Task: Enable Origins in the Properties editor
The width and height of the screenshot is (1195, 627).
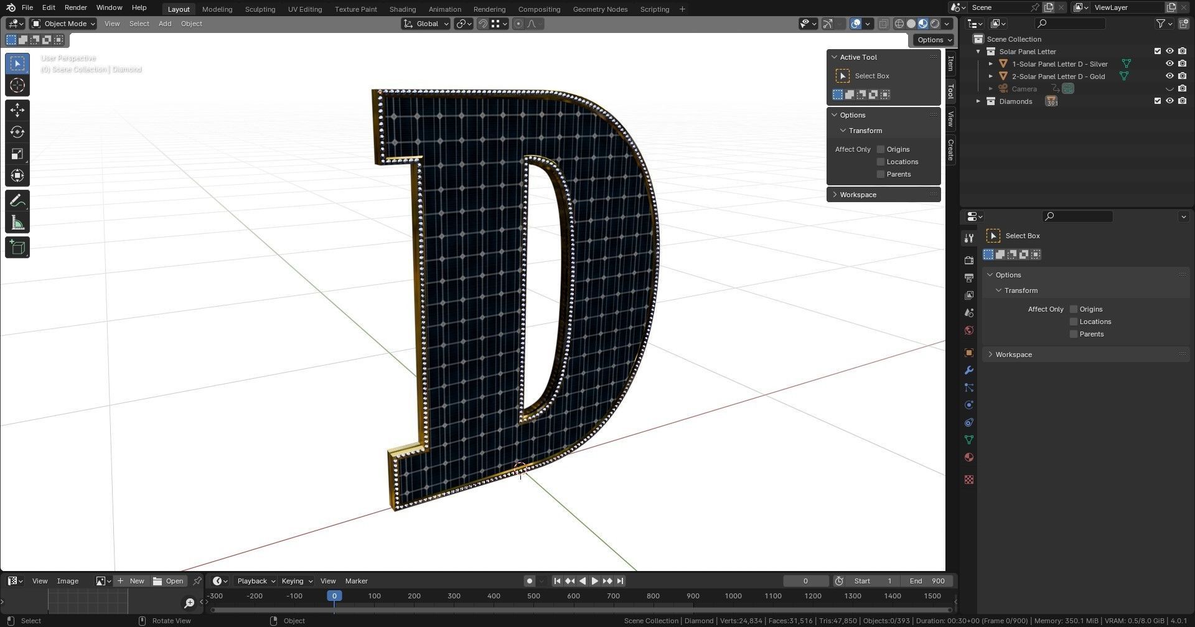Action: point(1074,309)
